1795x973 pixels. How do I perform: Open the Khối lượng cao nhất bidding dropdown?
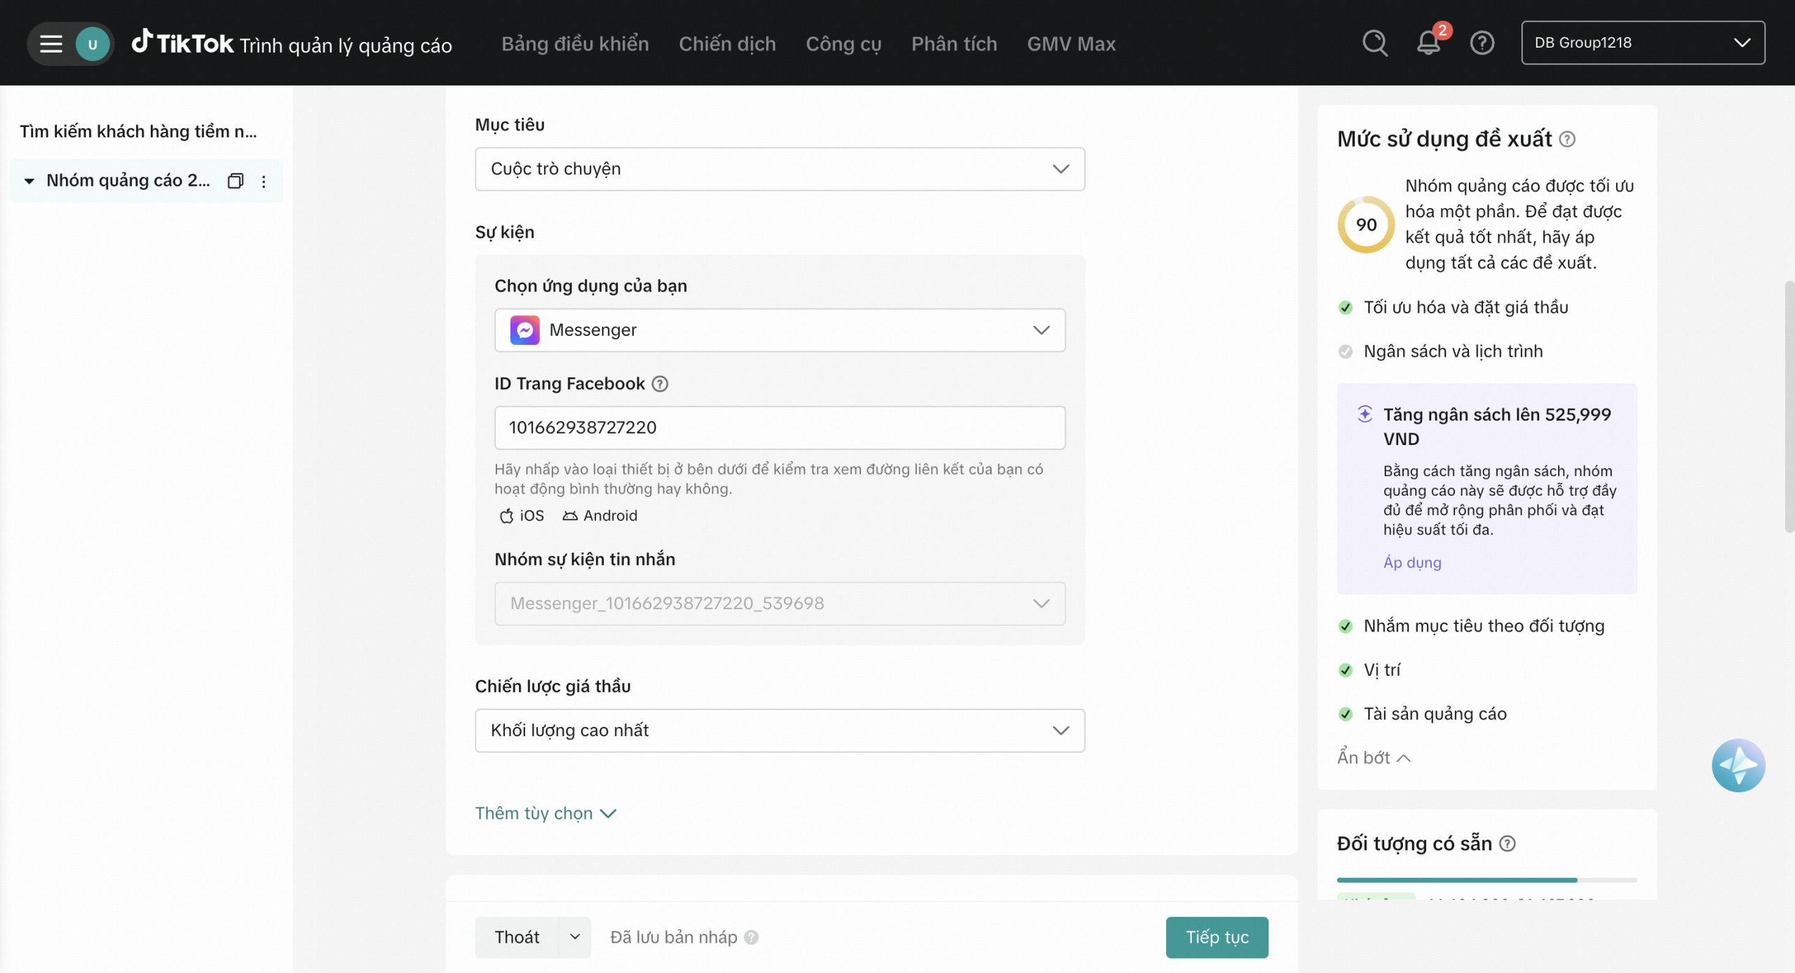[779, 730]
